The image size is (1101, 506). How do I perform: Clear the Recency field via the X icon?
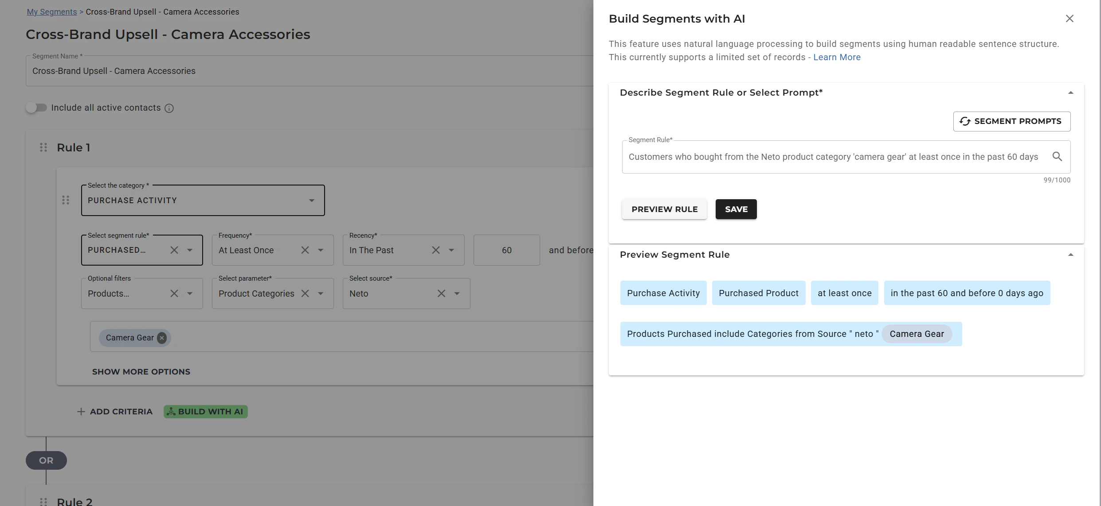[435, 250]
